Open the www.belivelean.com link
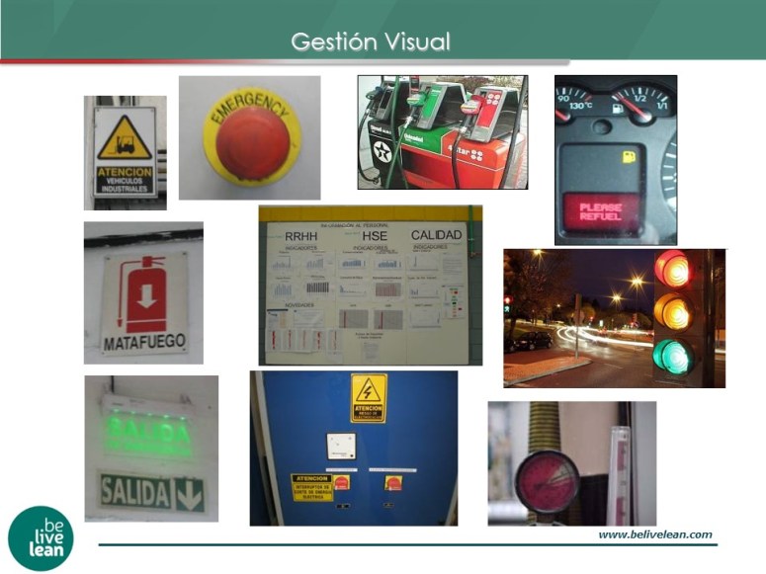 654,534
